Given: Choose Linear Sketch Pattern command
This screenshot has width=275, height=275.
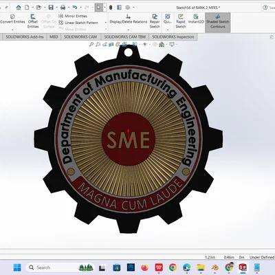Looking at the screenshot, I should click(x=78, y=23).
